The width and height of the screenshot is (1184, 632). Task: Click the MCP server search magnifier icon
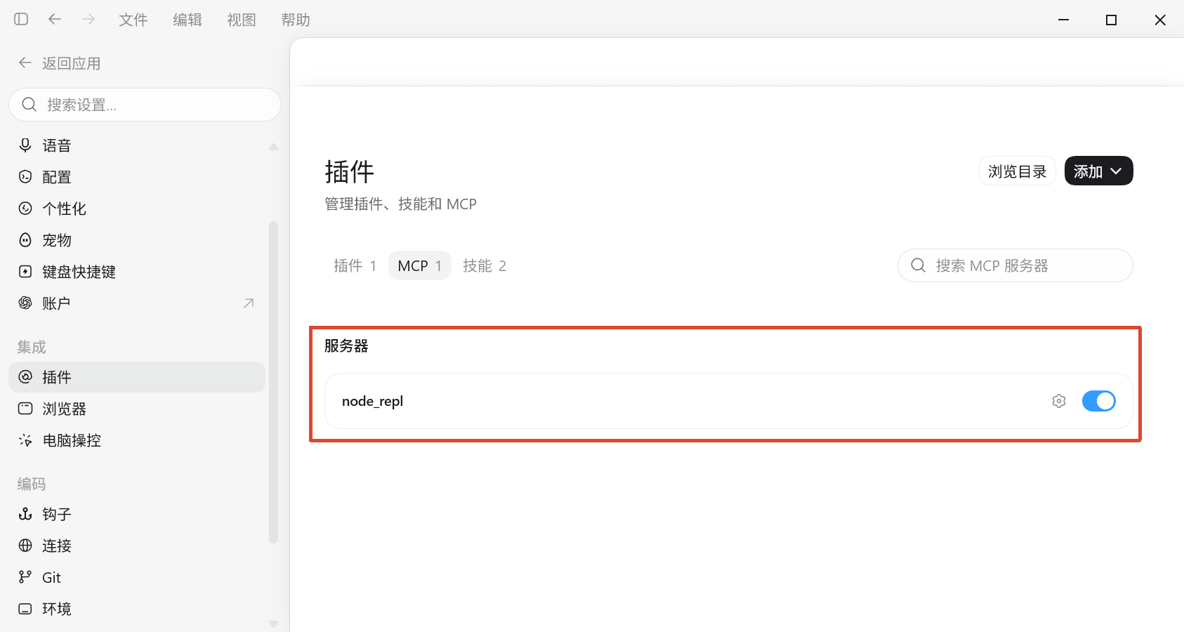pyautogui.click(x=918, y=265)
